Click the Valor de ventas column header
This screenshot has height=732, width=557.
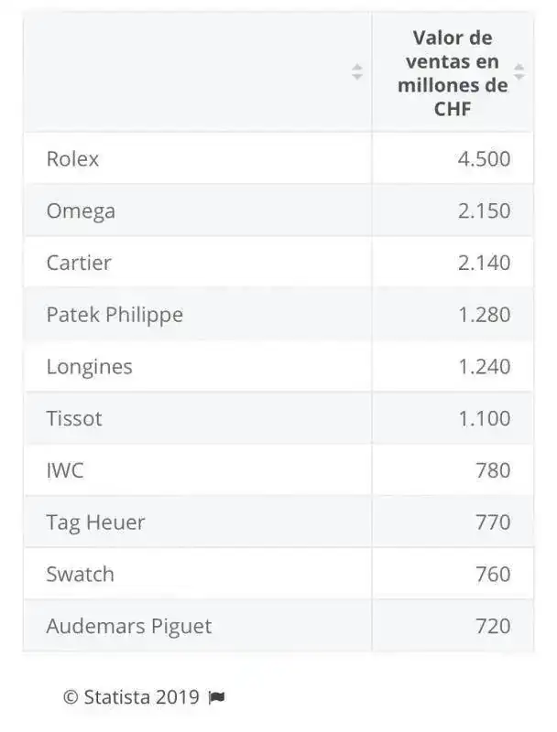pos(453,73)
